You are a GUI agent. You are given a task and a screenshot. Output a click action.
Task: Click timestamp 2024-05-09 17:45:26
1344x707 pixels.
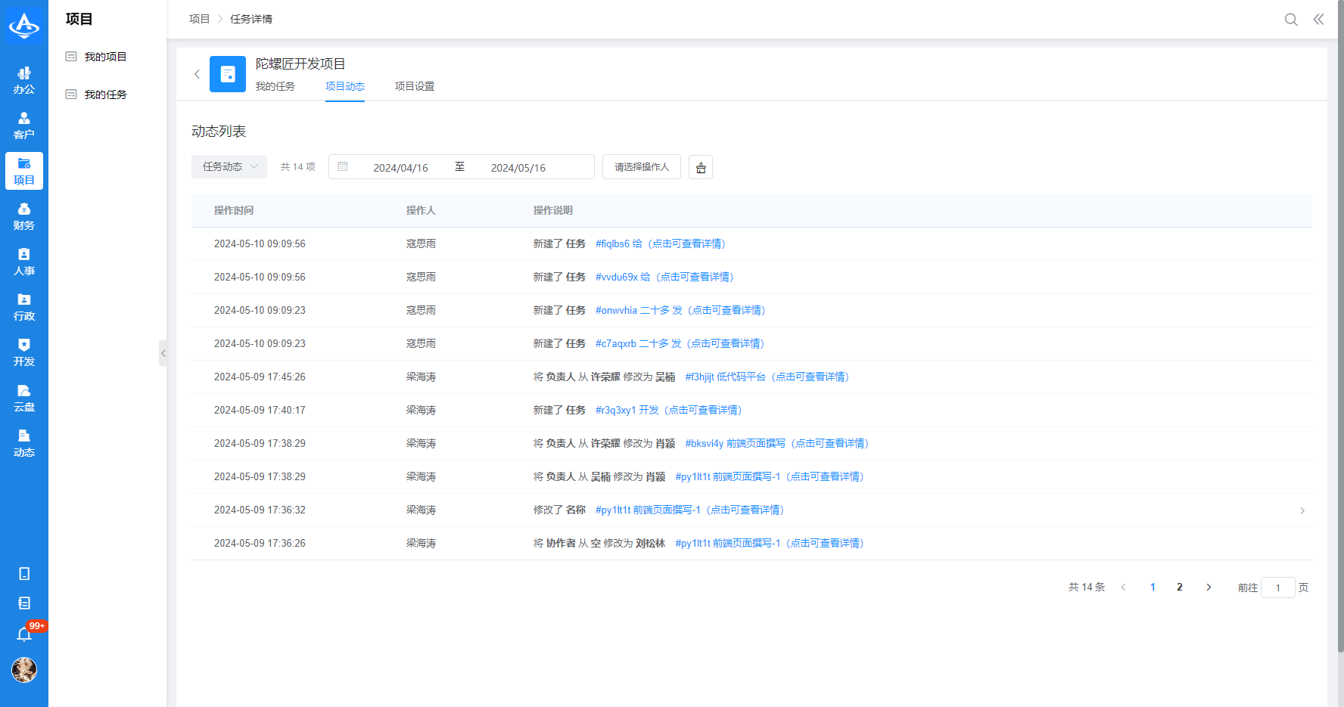pyautogui.click(x=260, y=377)
